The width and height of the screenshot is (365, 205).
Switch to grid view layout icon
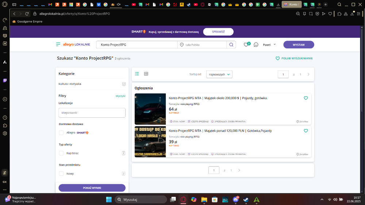pos(146,74)
